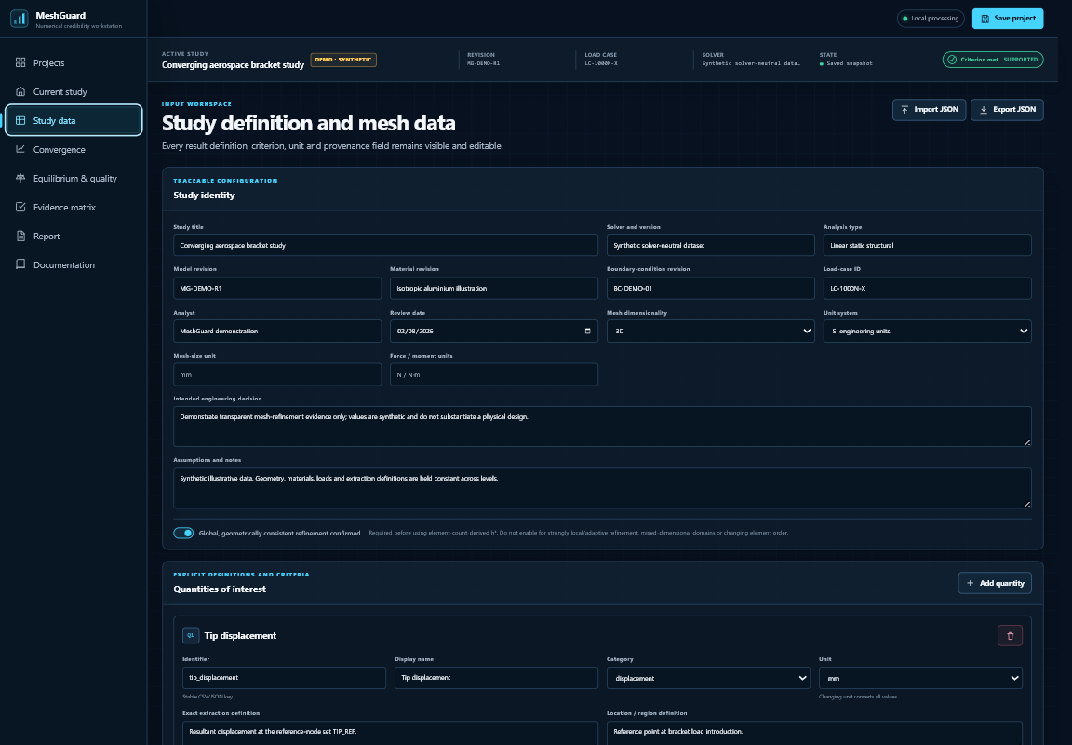Click the Import JSON button
The image size is (1072, 745).
(x=929, y=110)
